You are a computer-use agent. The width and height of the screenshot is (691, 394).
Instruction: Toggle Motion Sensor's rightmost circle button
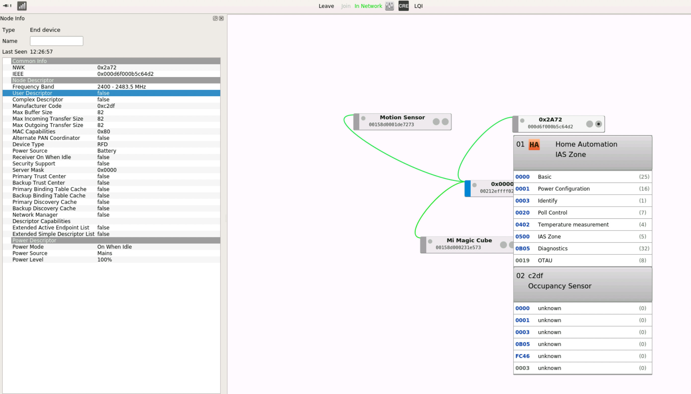pos(445,122)
